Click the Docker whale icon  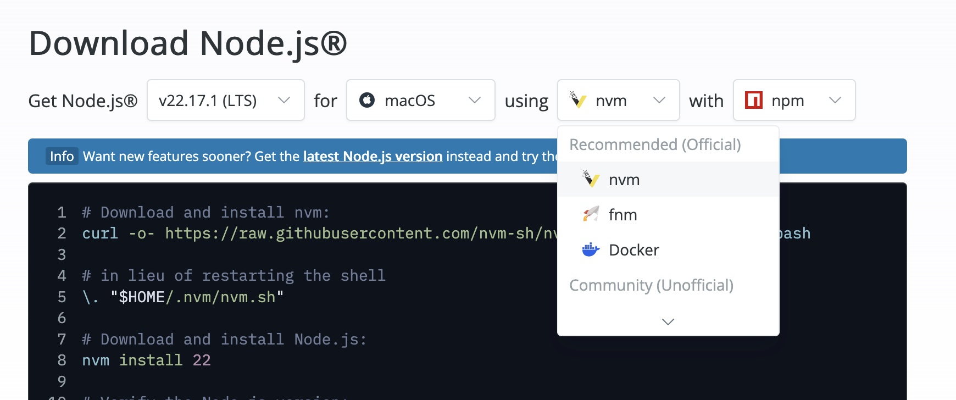(591, 250)
